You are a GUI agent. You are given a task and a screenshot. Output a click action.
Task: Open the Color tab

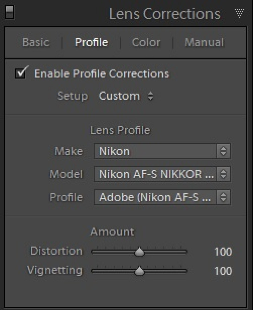click(146, 42)
